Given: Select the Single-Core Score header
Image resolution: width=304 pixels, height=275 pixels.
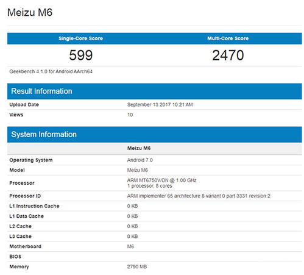Looking at the screenshot, I should pyautogui.click(x=81, y=38).
